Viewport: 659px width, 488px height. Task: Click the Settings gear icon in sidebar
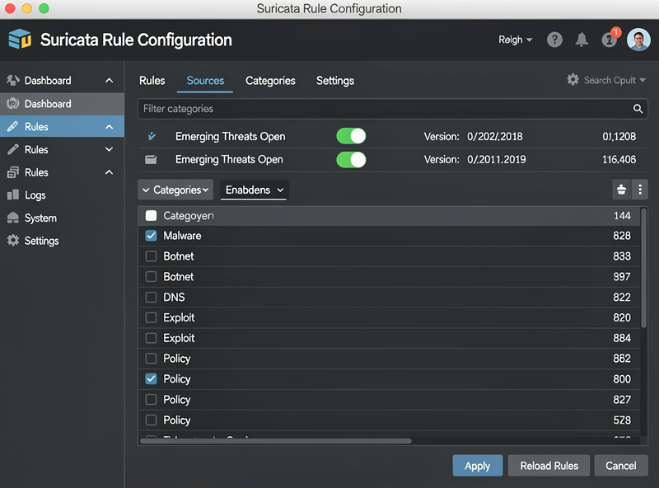pos(13,240)
